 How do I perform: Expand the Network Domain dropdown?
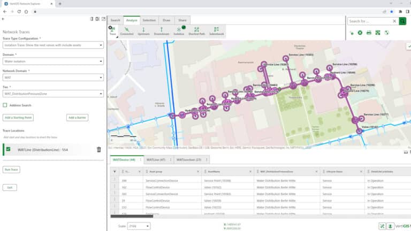52,78
